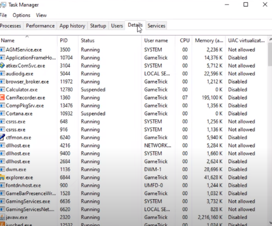Select csrss.exe with PID 648
Screen dimensions: 272x226
tap(16, 122)
